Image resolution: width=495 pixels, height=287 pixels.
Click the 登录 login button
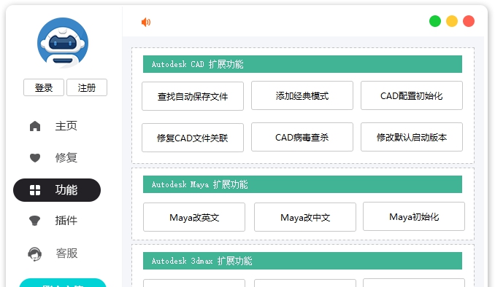pyautogui.click(x=44, y=87)
